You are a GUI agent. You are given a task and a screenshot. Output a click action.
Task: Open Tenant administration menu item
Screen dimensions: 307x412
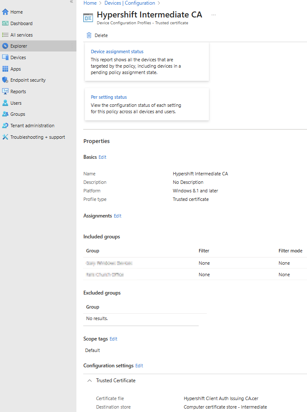coord(33,126)
